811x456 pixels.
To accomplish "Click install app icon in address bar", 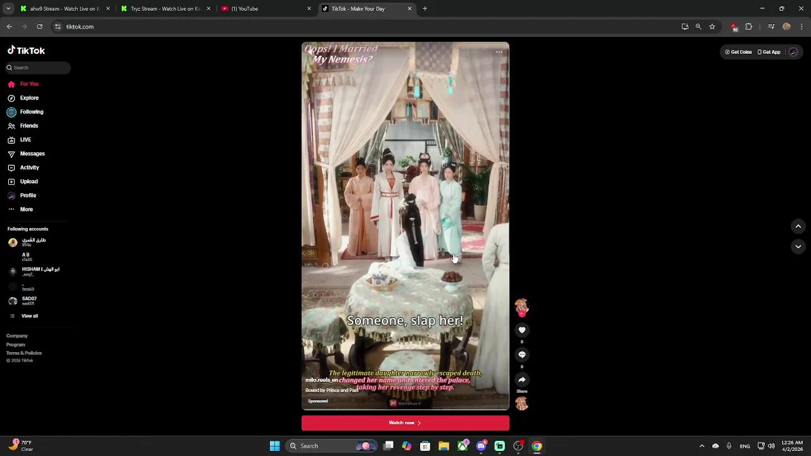I will pos(685,27).
